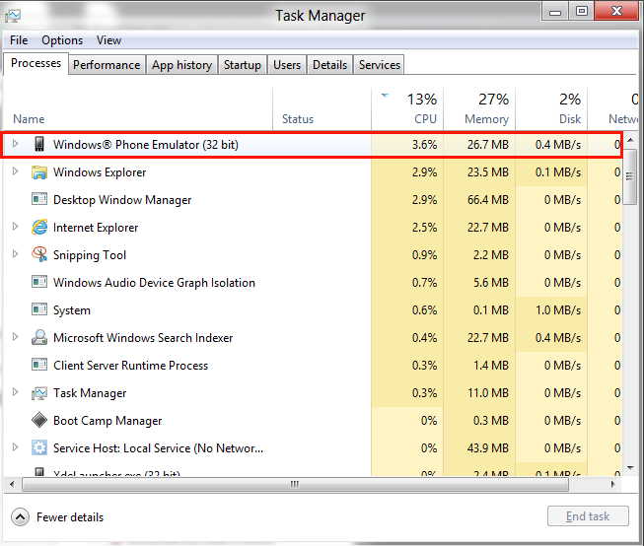
Task: Expand the Microsoft Windows Search Indexer group
Action: (15, 337)
